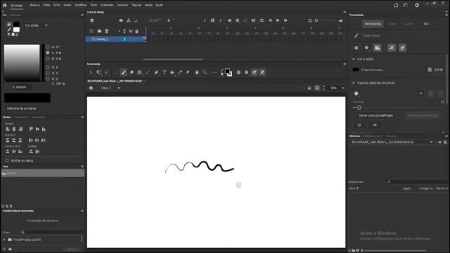Click the Play button in timeline

[x=278, y=20]
